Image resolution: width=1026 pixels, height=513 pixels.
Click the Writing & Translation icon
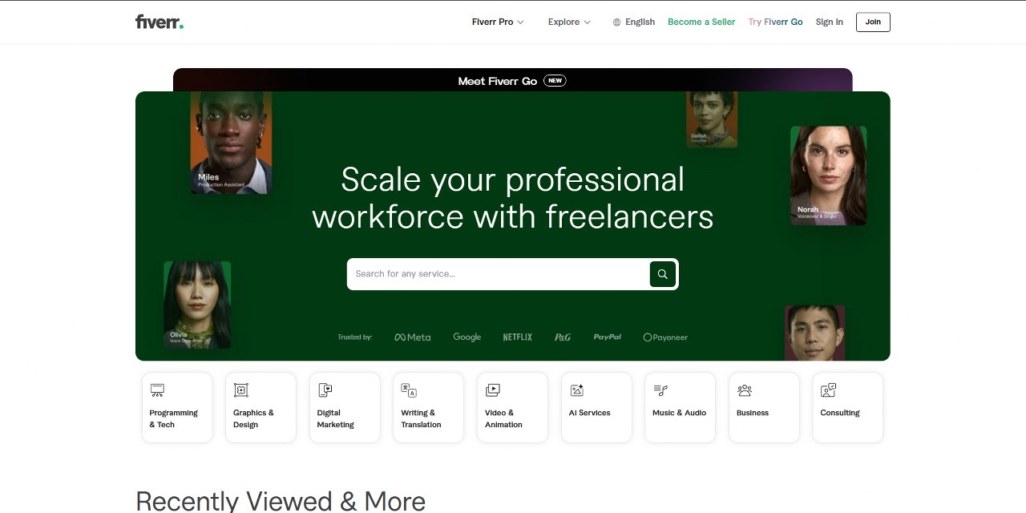[x=409, y=390]
